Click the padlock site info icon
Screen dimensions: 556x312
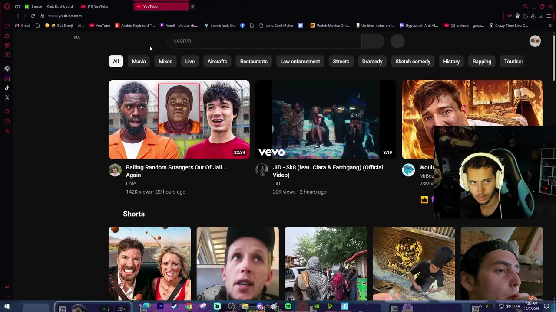click(x=42, y=16)
